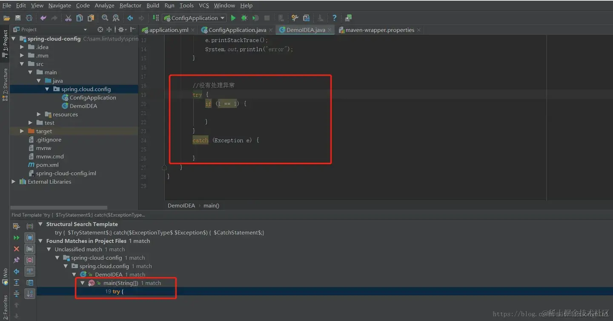Click scroll from source target icon

(100, 29)
